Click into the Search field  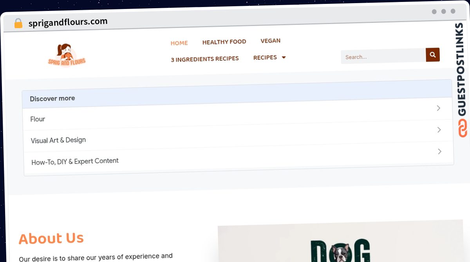383,56
